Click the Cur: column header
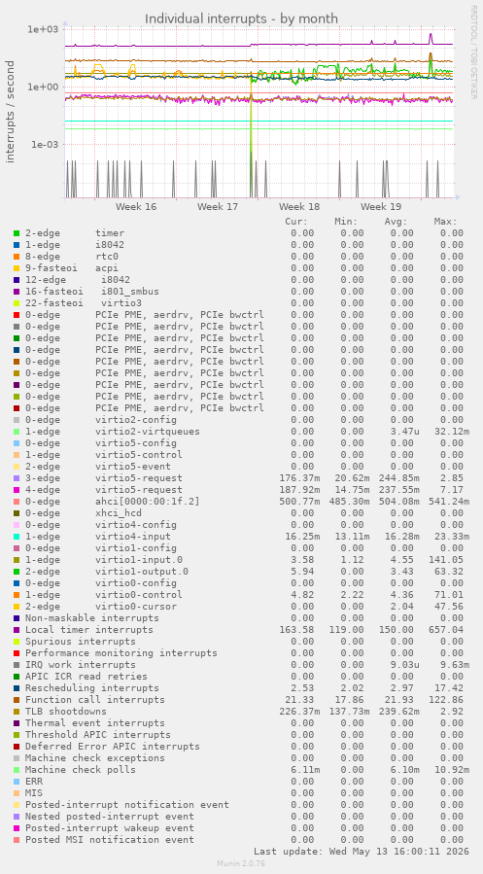This screenshot has width=483, height=874. (296, 222)
